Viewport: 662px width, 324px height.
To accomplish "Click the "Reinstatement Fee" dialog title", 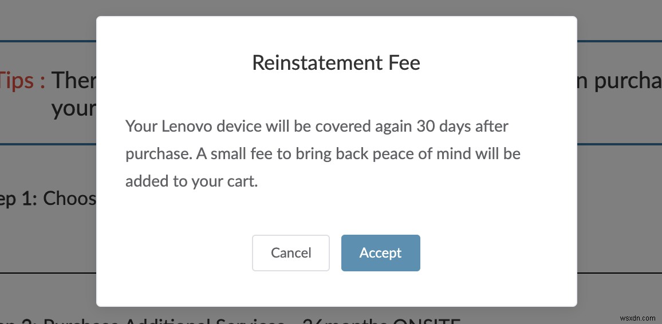I will point(336,62).
